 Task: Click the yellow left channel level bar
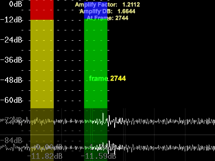coord(42,64)
